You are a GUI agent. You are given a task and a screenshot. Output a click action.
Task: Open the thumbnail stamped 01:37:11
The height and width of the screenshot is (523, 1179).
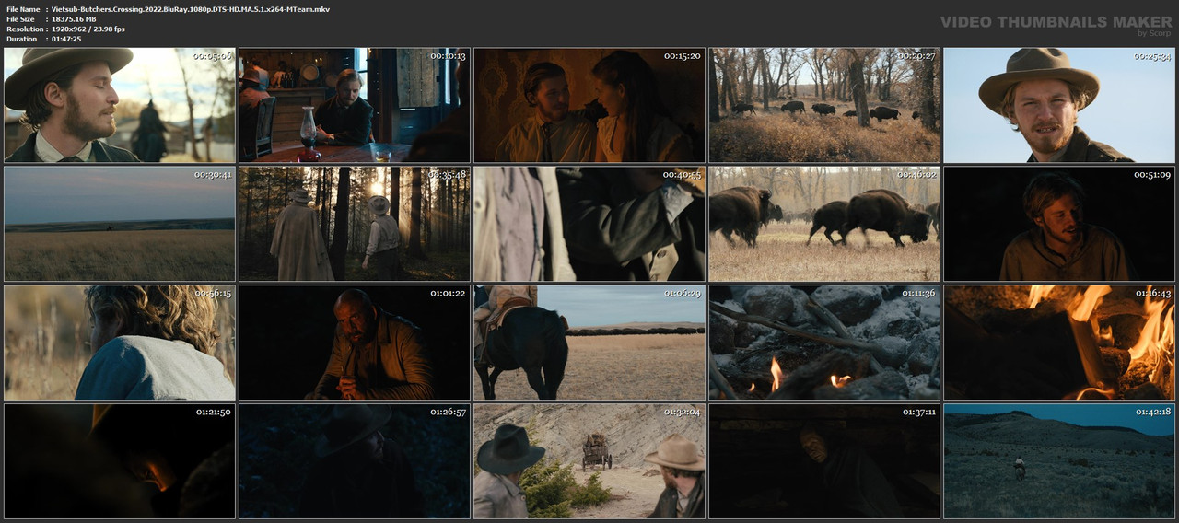(x=824, y=461)
